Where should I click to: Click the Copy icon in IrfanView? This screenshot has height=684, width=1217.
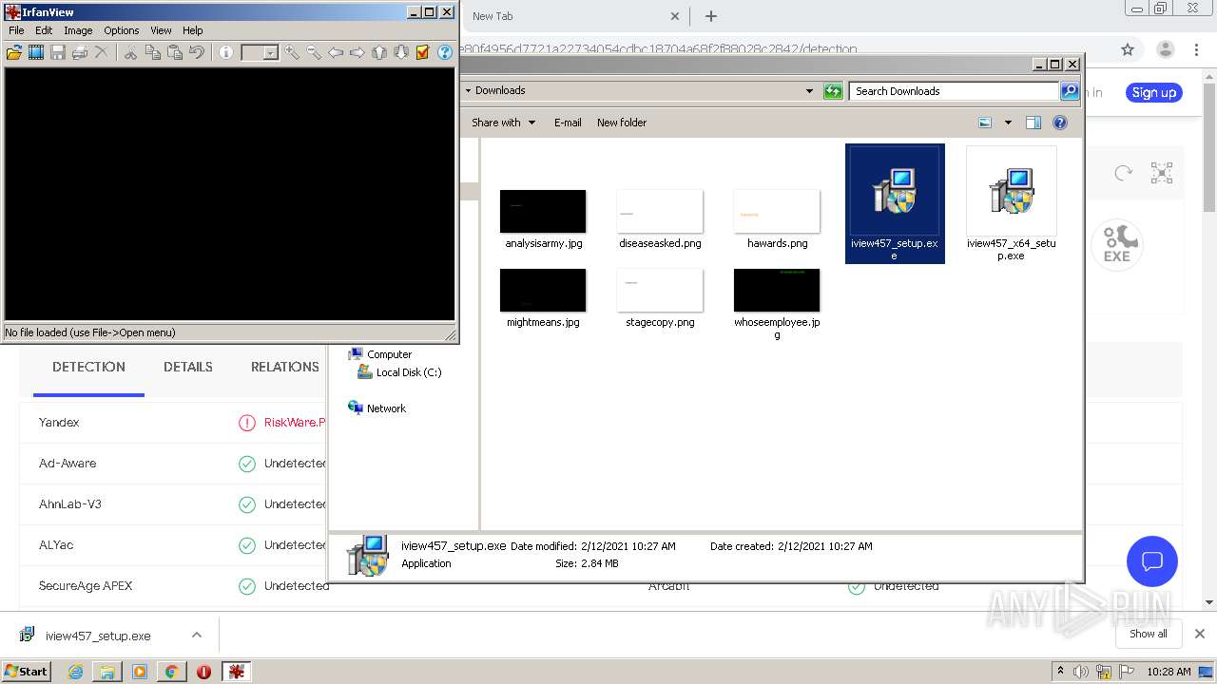152,52
